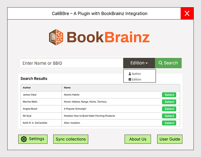This screenshot has width=201, height=157.
Task: Click the Hooked: How to Build title
Action: click(x=89, y=116)
